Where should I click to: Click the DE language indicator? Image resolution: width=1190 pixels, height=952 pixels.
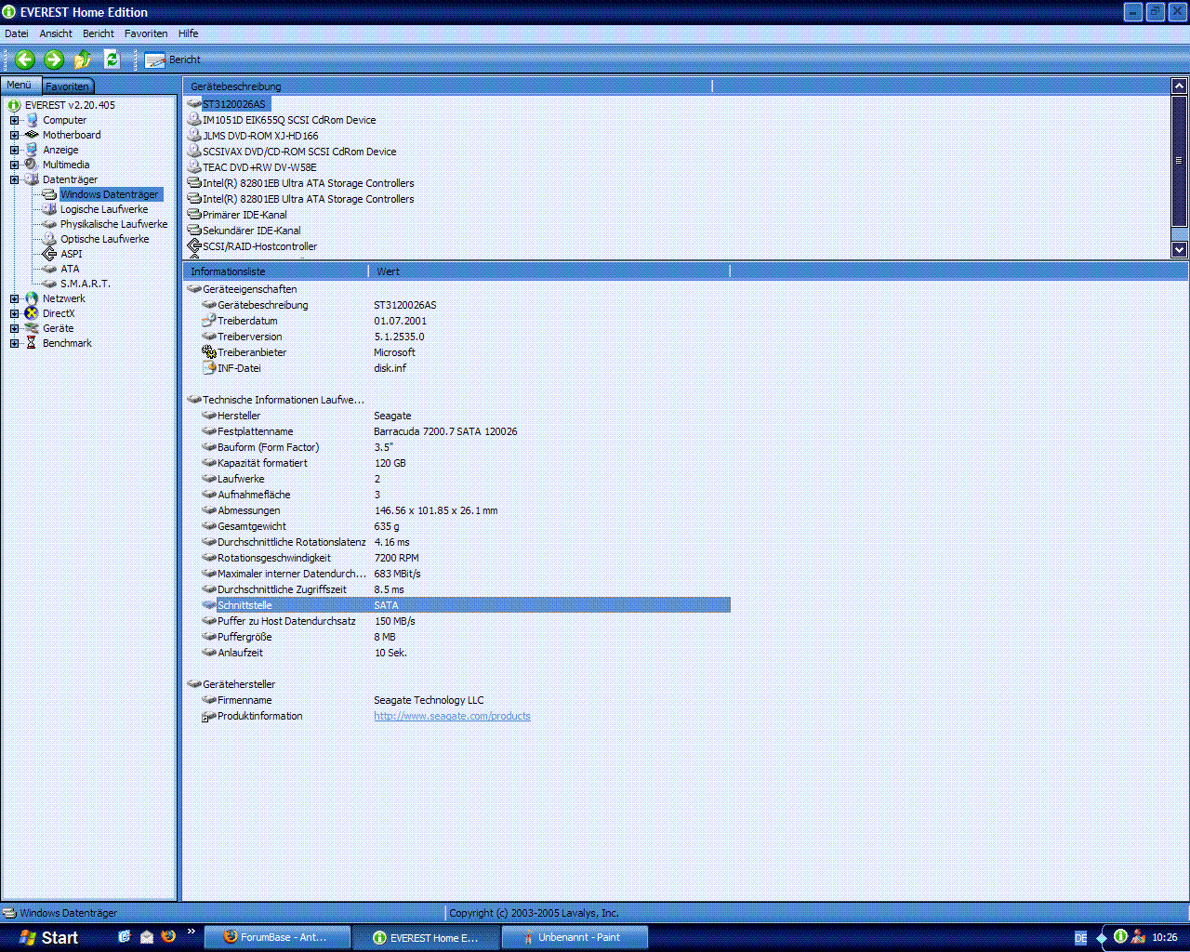1080,938
